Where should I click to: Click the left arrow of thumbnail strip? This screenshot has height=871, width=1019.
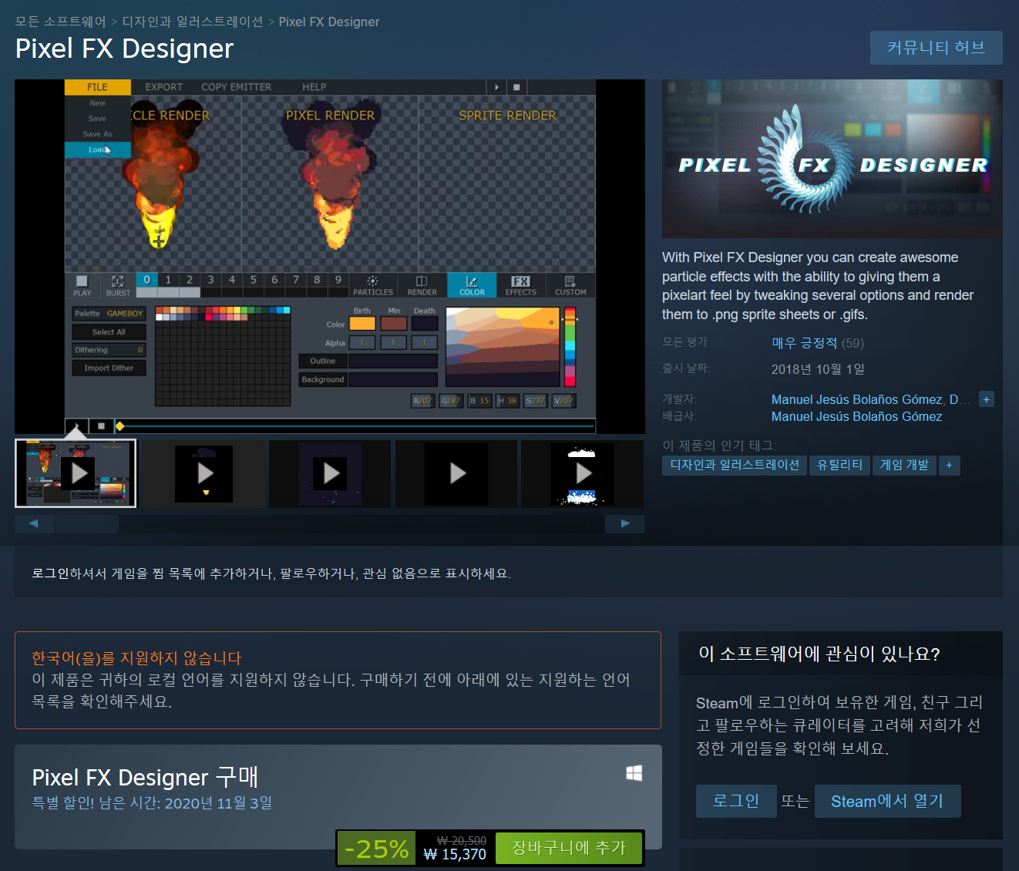[x=34, y=524]
